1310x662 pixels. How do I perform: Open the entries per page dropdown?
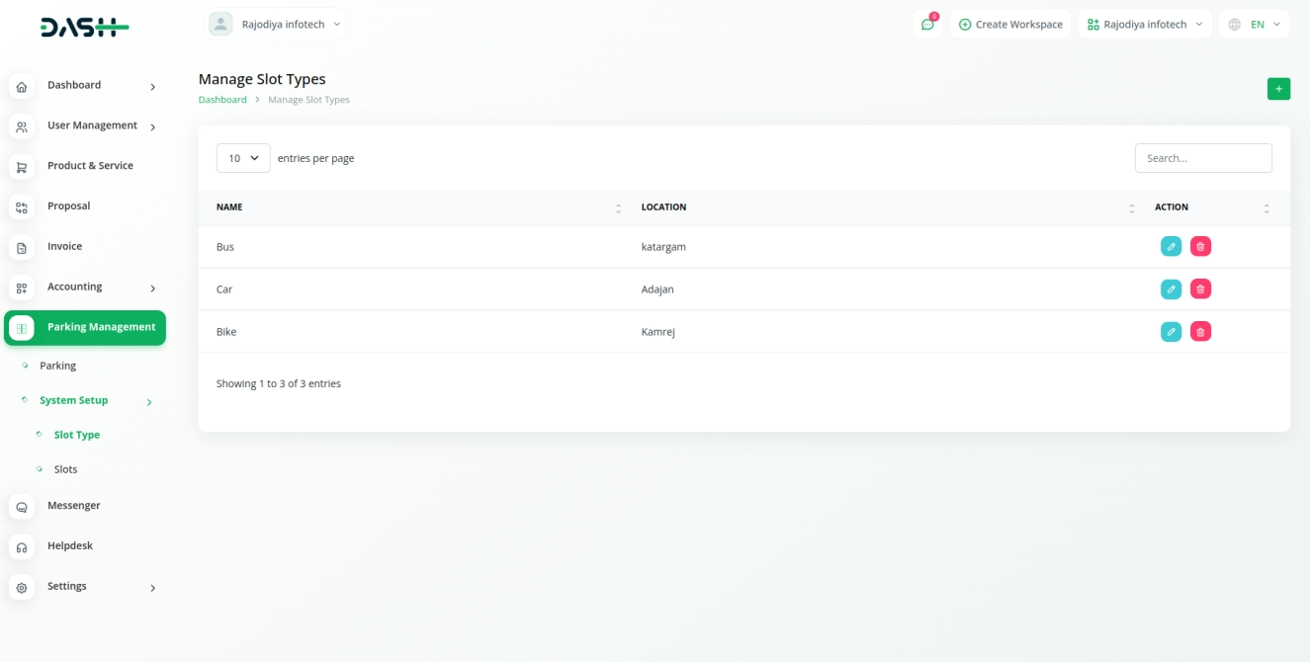coord(243,158)
